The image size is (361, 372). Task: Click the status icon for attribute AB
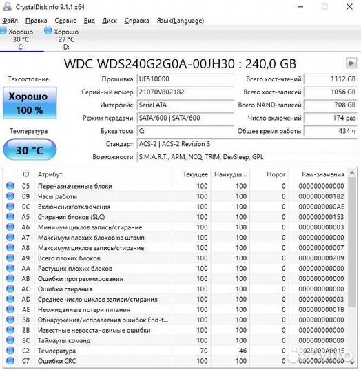10,278
